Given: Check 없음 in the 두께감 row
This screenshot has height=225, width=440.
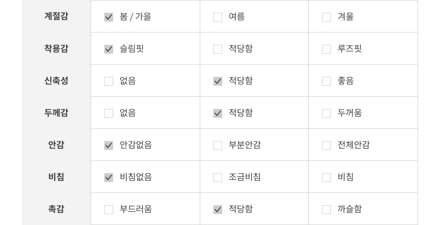Looking at the screenshot, I should click(109, 113).
